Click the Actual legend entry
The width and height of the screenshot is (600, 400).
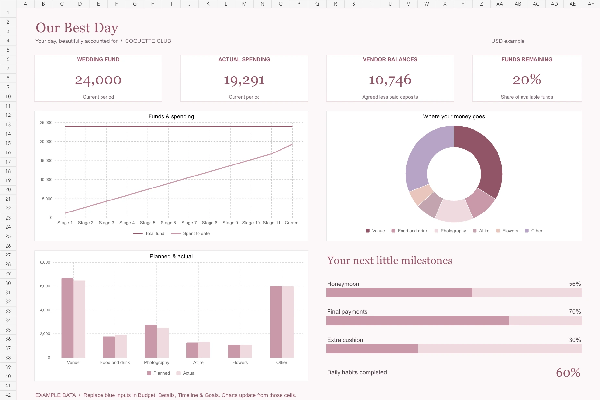[x=186, y=373]
